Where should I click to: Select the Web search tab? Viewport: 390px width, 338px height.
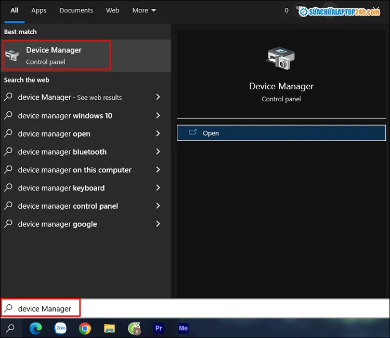[x=112, y=10]
